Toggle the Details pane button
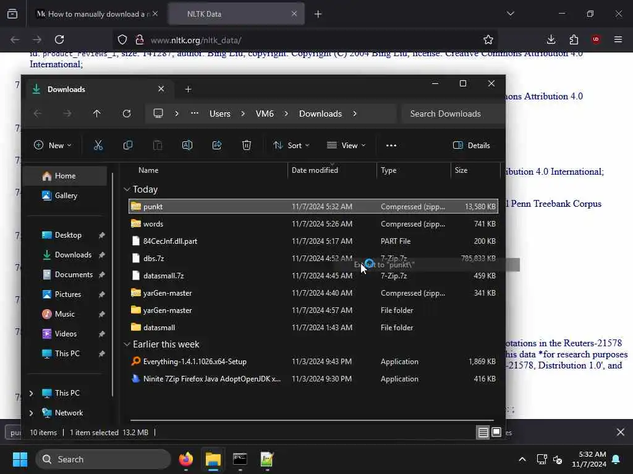This screenshot has height=474, width=633. (x=471, y=146)
